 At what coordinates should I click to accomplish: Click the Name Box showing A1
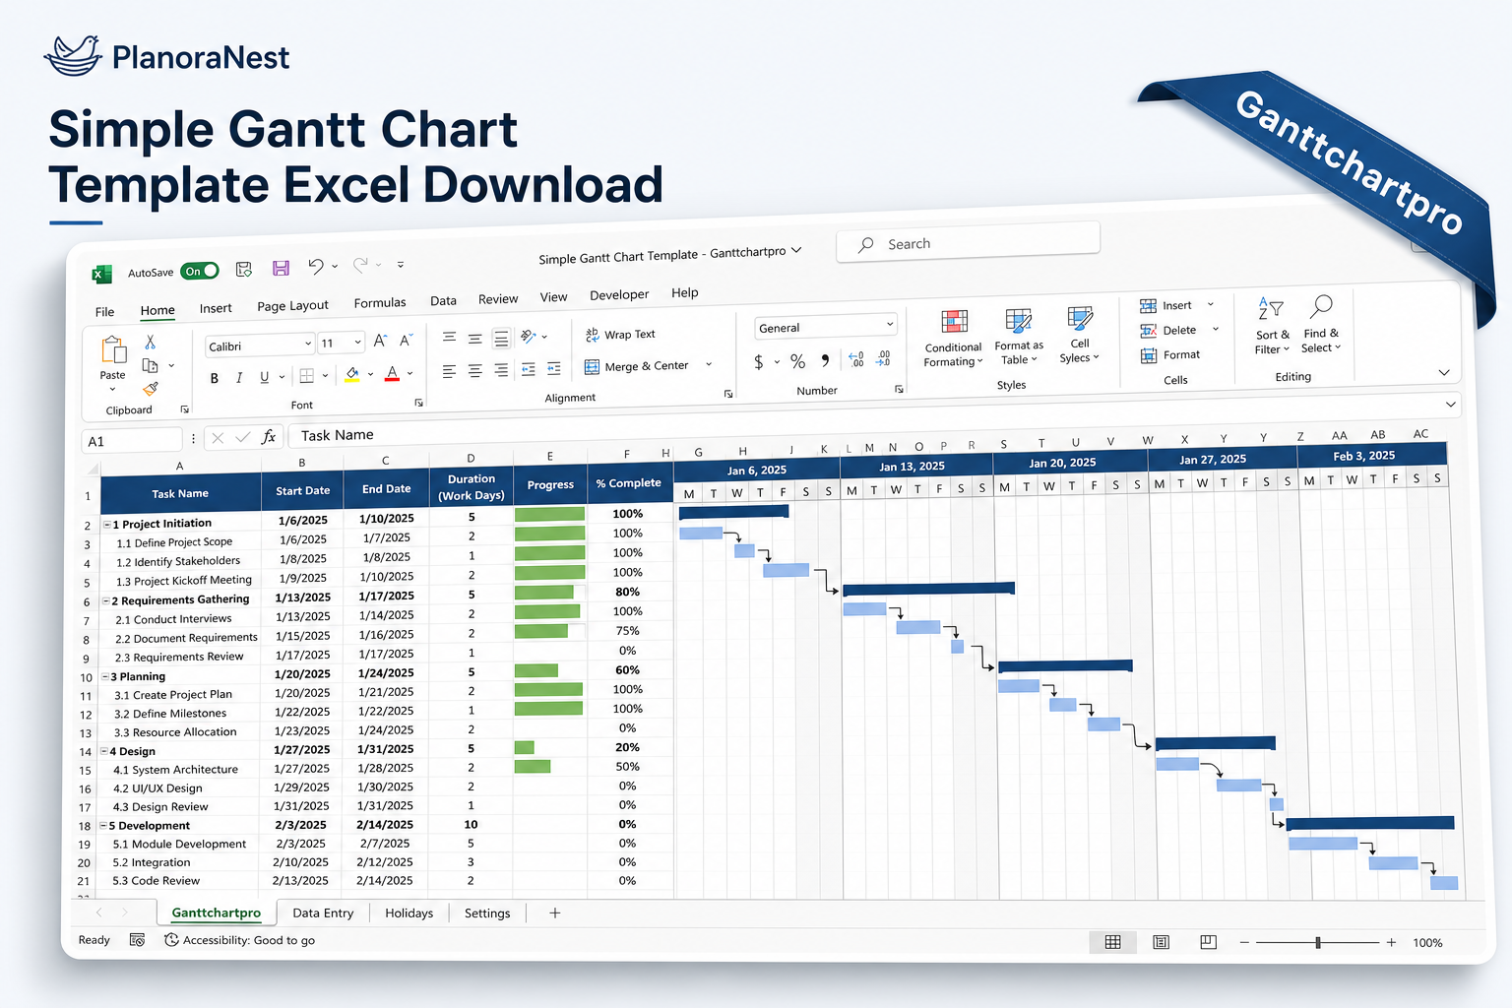point(132,441)
